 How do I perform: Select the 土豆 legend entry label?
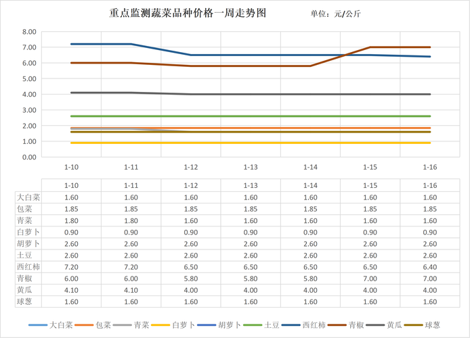[271, 325]
